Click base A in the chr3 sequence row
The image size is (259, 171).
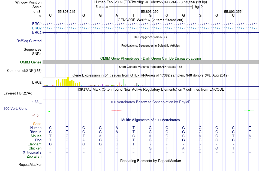point(117,16)
